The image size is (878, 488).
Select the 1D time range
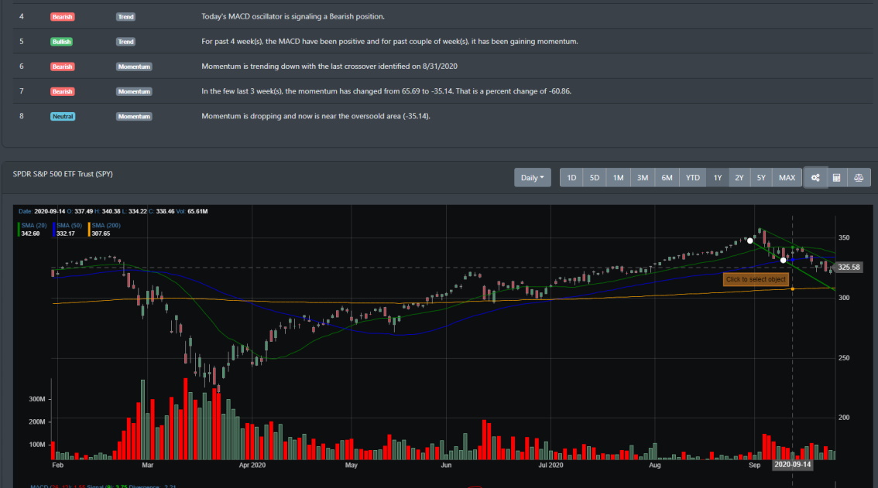pos(571,178)
